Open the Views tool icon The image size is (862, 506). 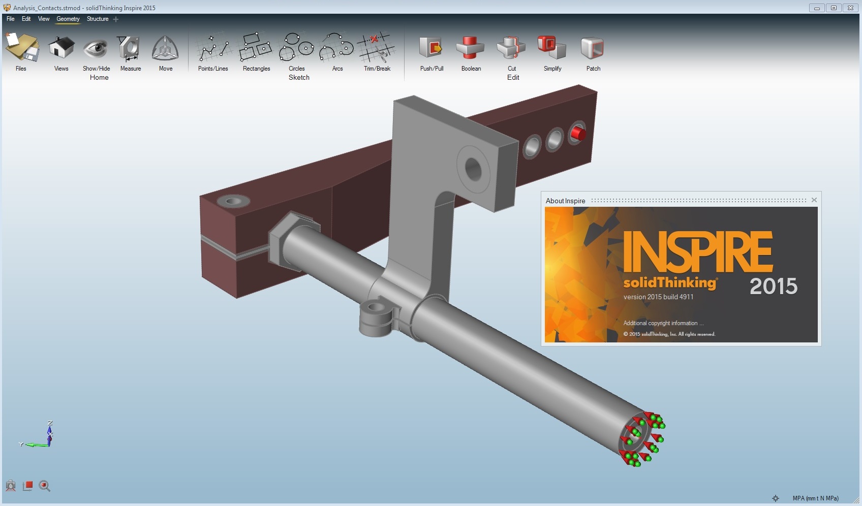pos(61,48)
